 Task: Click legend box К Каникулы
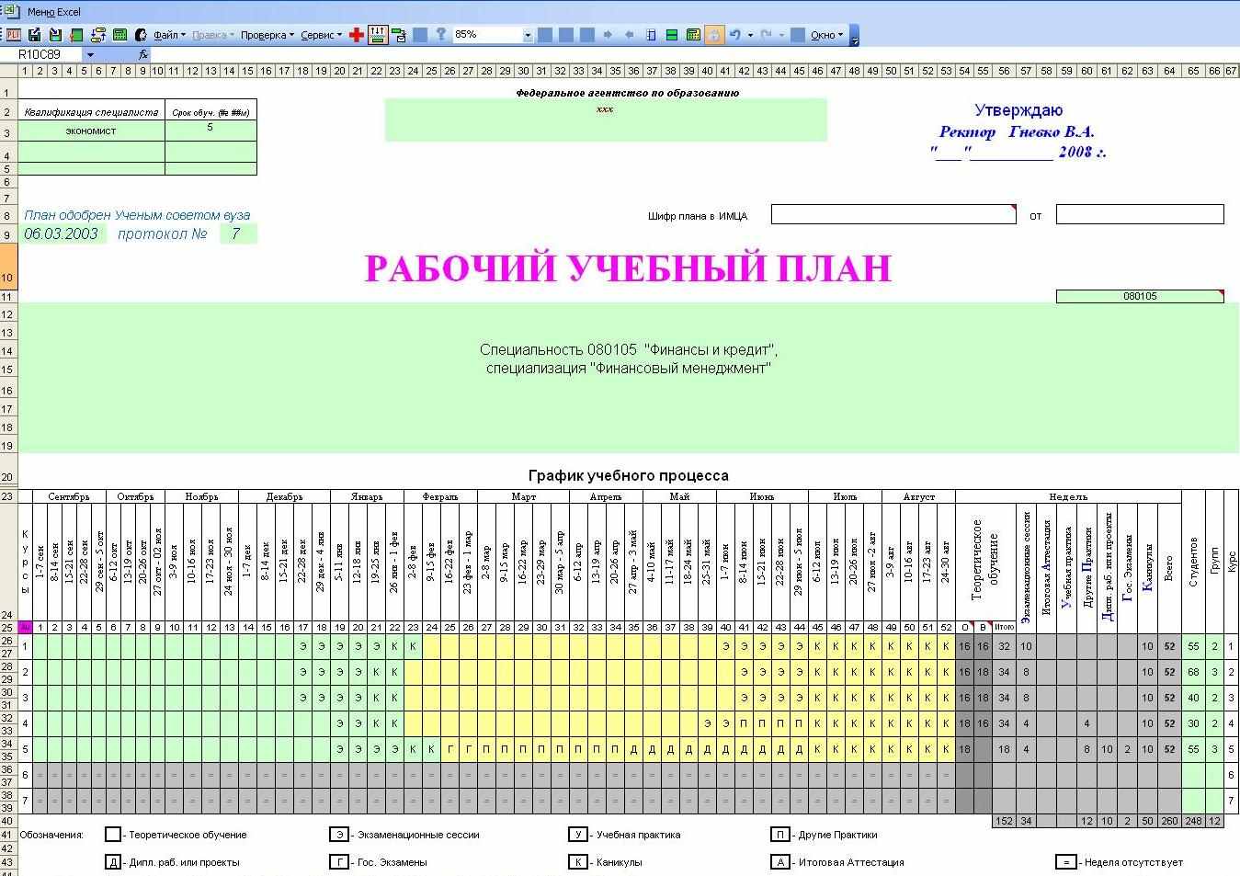tap(577, 862)
